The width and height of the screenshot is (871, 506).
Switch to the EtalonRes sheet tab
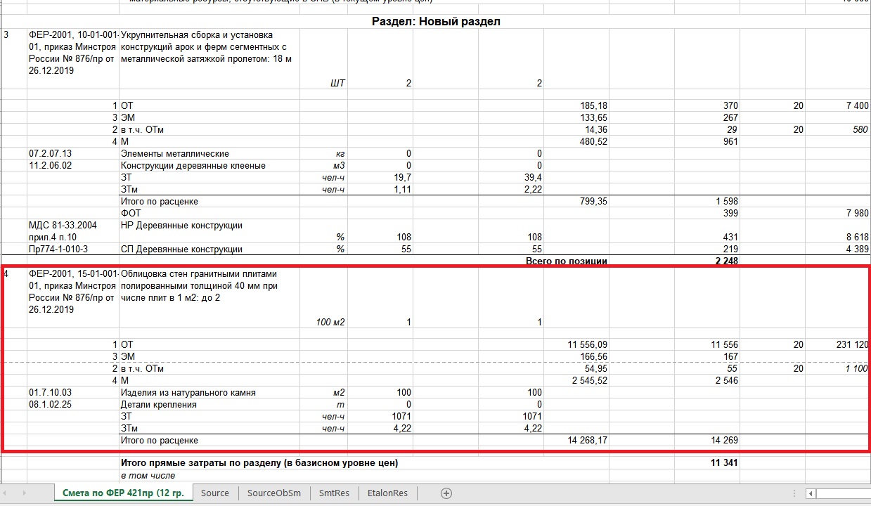387,493
